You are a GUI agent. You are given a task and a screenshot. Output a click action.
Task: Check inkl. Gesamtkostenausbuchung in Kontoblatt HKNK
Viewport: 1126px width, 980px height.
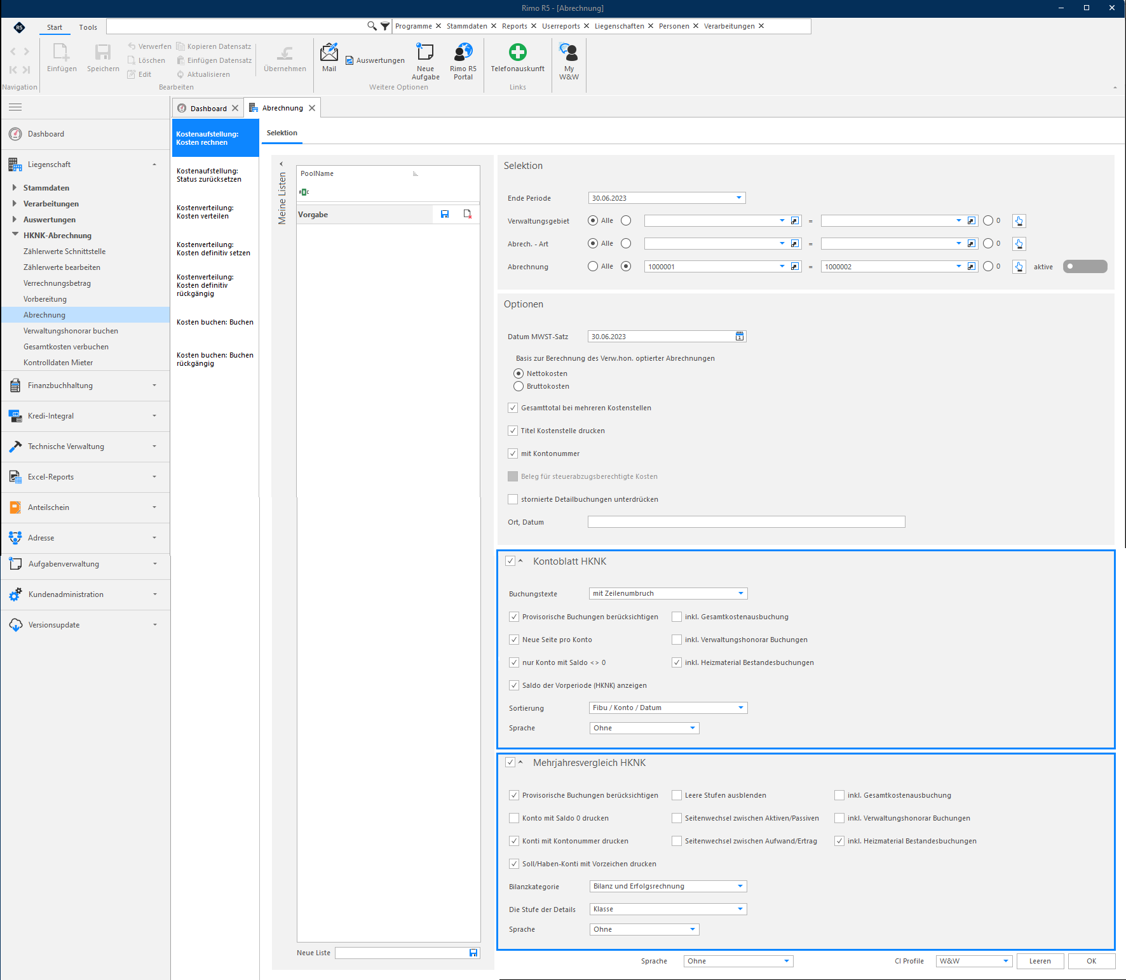pos(677,617)
